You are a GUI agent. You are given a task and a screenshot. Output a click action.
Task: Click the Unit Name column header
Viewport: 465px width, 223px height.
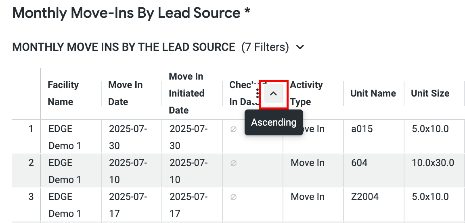pos(373,93)
